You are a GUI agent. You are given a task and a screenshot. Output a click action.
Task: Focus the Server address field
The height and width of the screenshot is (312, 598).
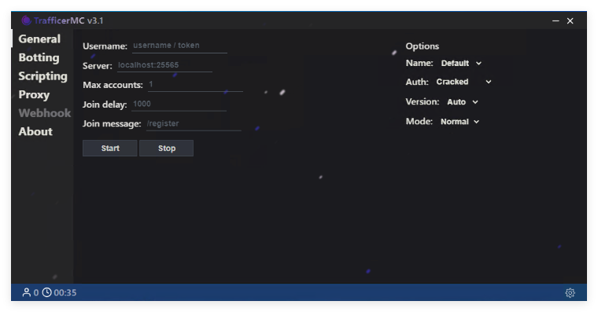point(164,65)
